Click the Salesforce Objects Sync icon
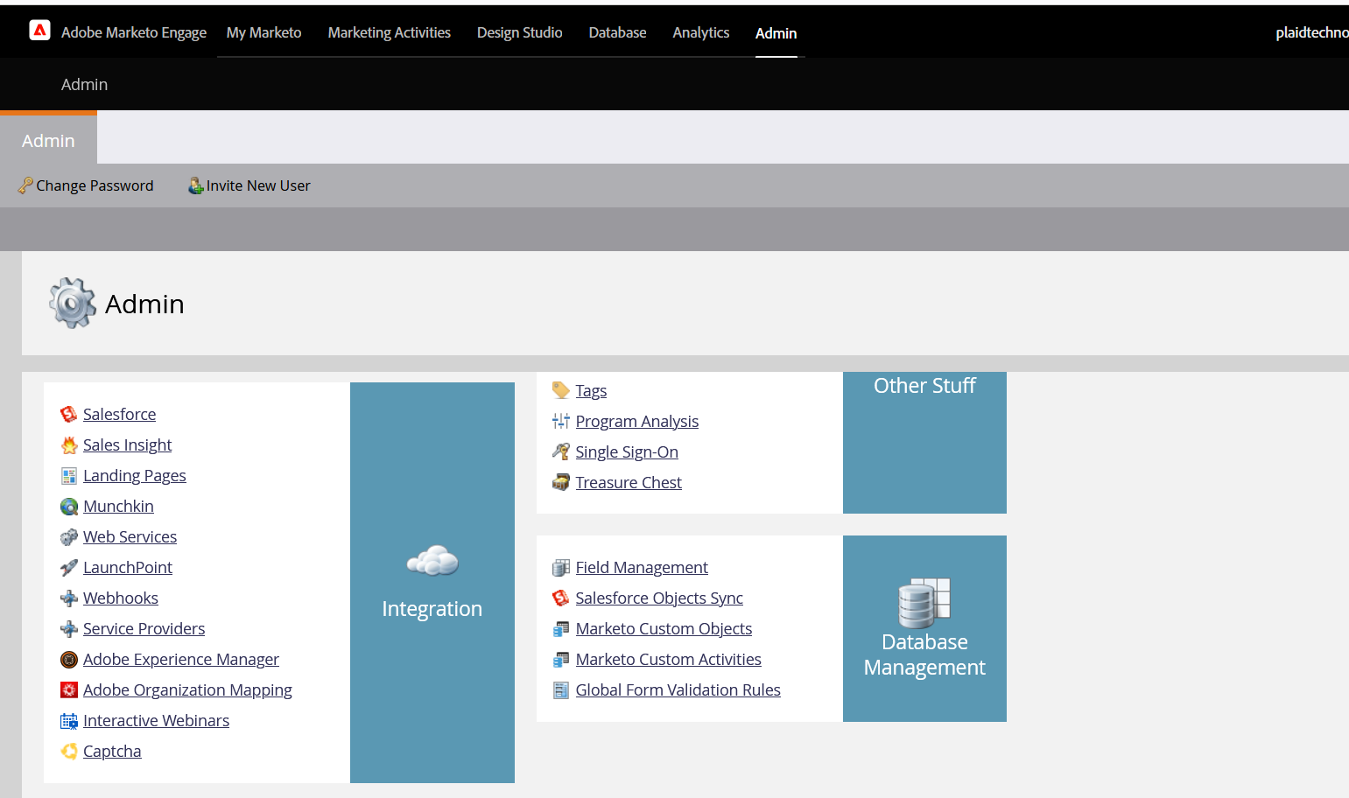Screen dimensions: 1349x798 click(561, 598)
